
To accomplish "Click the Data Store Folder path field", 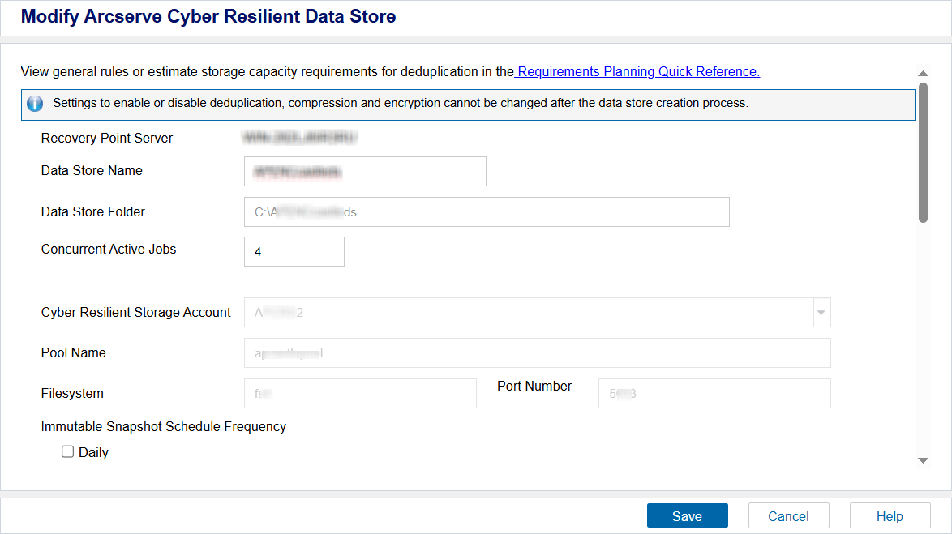I will click(487, 212).
